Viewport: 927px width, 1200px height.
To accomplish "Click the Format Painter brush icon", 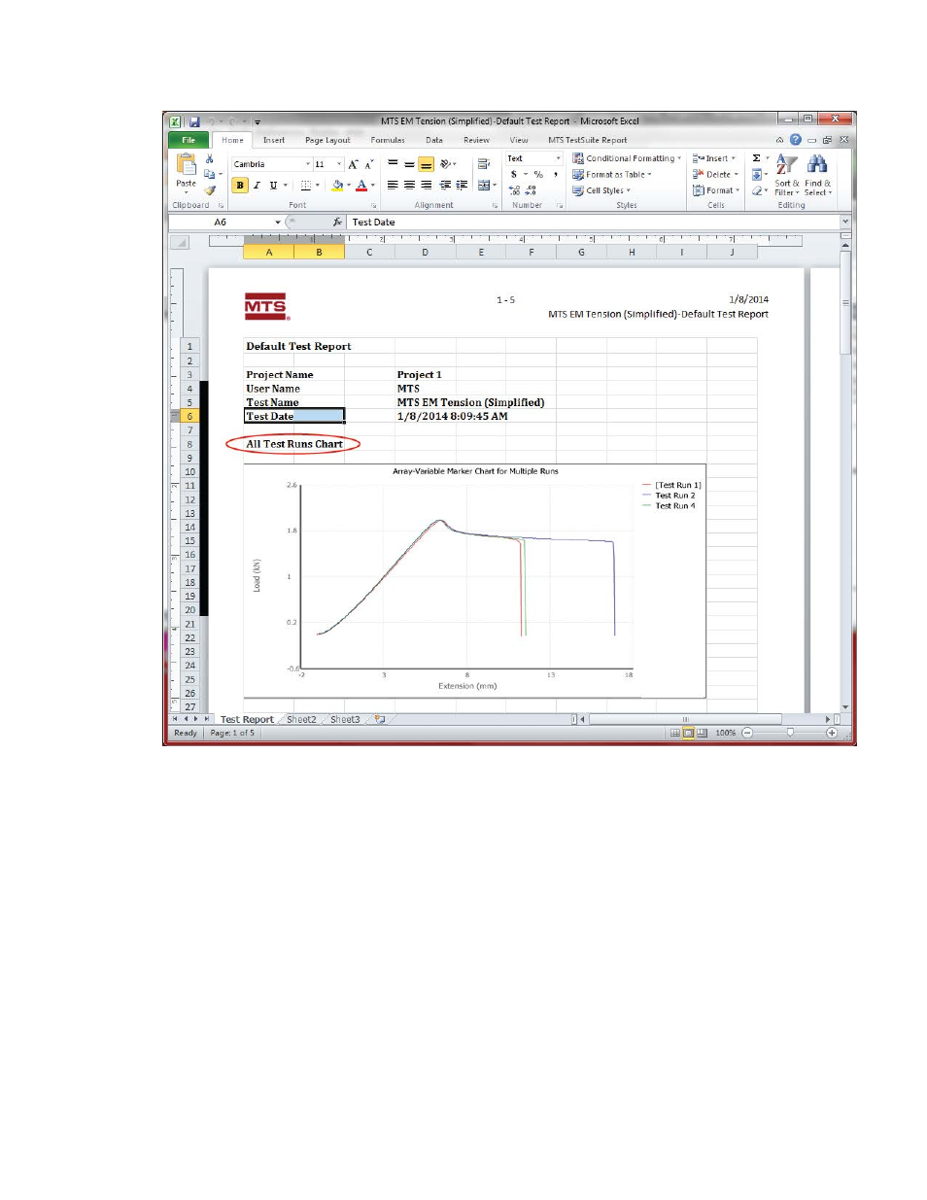I will [209, 190].
